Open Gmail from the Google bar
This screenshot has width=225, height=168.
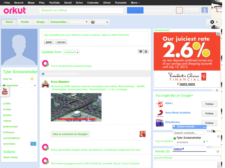click(68, 3)
